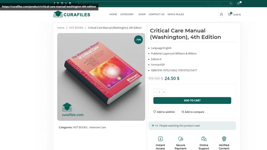Click the Curafiles logo

pos(72,14)
